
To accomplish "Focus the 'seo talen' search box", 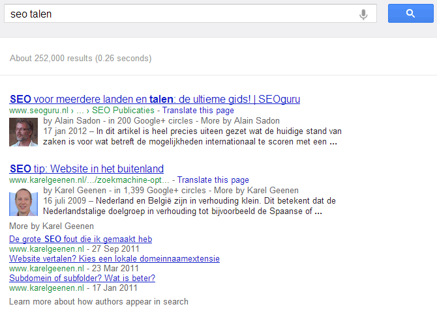I will click(x=190, y=14).
